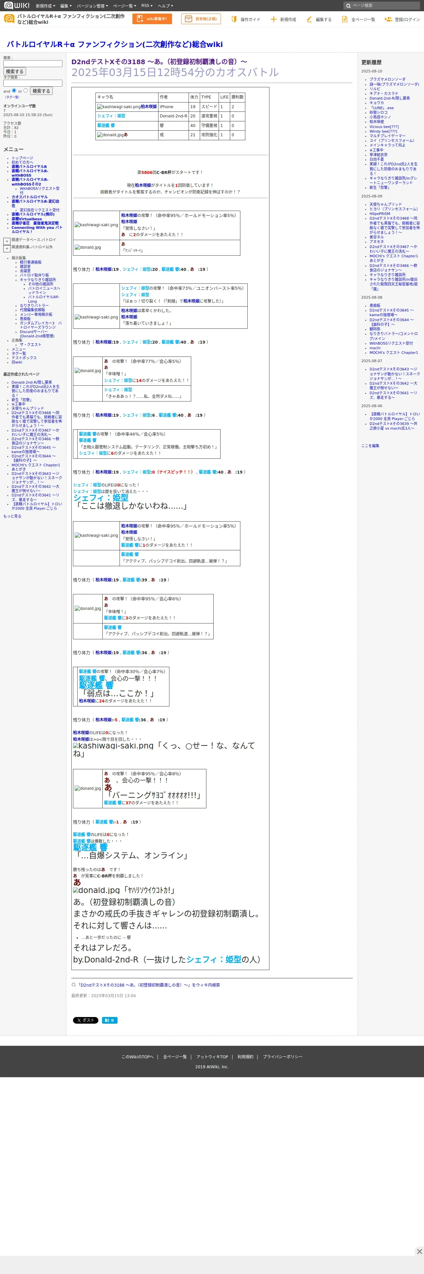
Task: Open 「LUNE」.exe in update history
Action: tap(381, 107)
